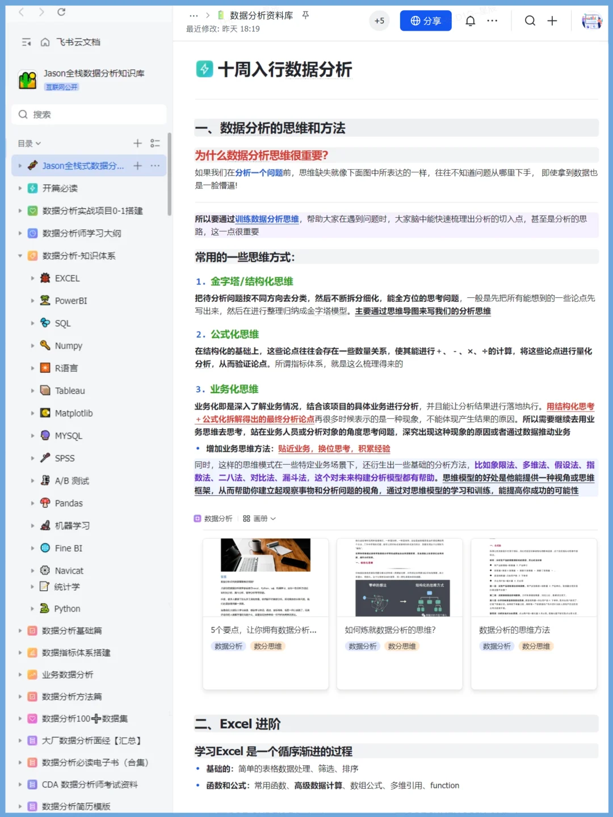
Task: Open the Tableau page
Action: coord(69,391)
